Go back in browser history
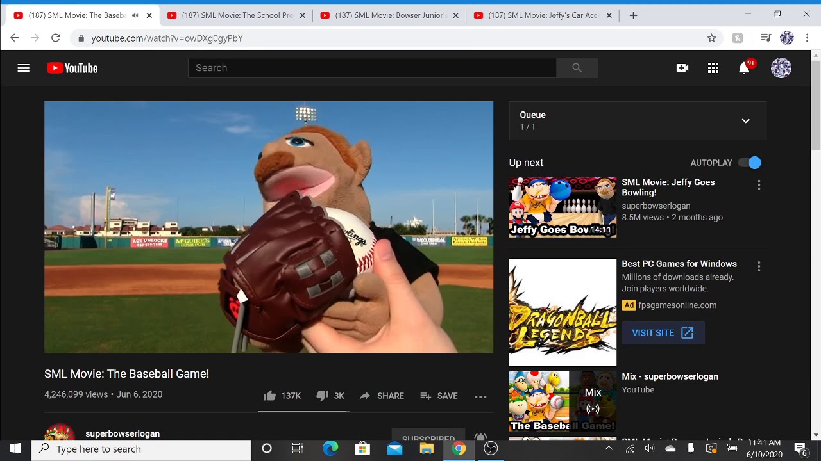Screen dimensions: 821x461 click(15, 38)
